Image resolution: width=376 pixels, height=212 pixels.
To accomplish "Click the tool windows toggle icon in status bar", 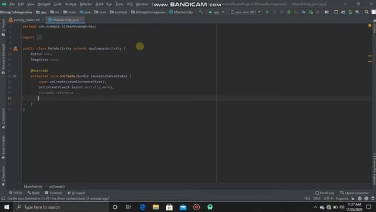I will tap(3, 198).
